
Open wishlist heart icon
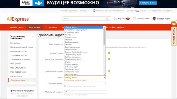pos(134,19)
